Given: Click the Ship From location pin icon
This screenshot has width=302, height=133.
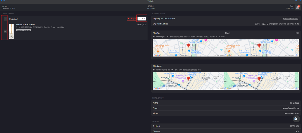Looking at the screenshot, I should pos(172,70).
